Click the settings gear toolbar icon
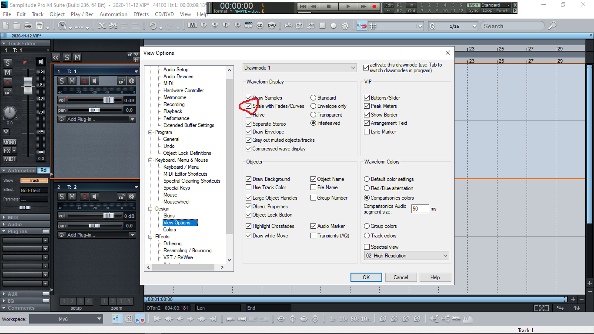 [345, 26]
